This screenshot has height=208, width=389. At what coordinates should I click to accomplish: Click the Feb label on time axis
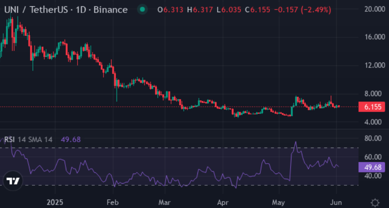[x=113, y=203]
